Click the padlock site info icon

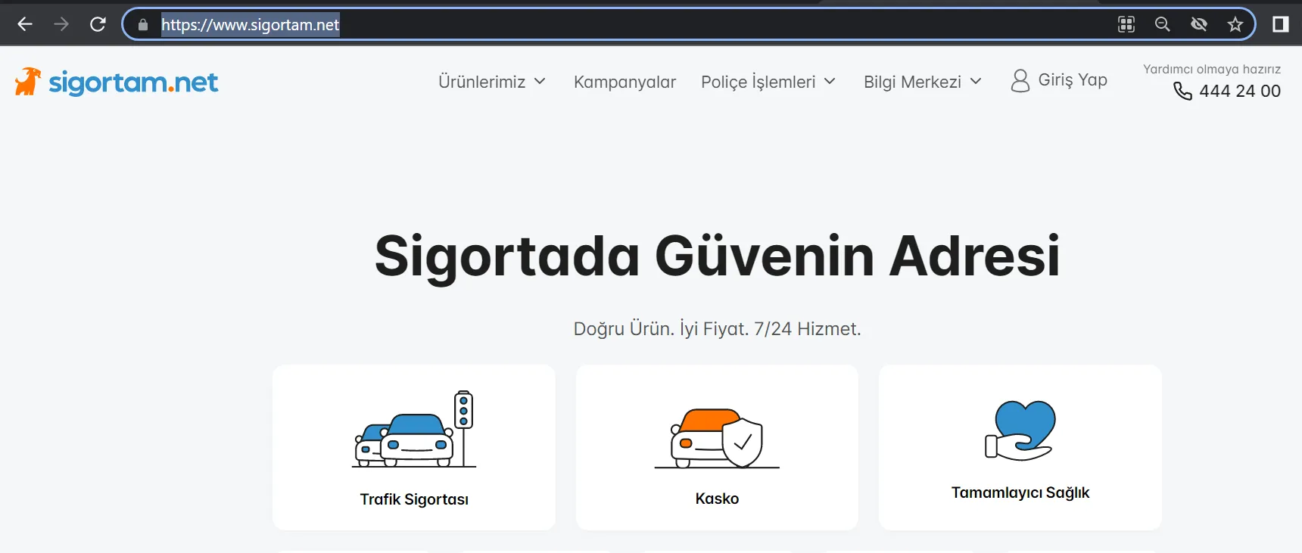143,25
